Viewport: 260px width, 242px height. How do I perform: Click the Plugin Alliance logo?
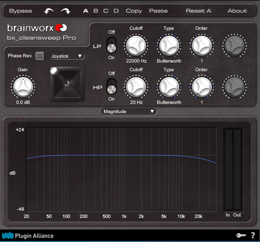(x=28, y=236)
